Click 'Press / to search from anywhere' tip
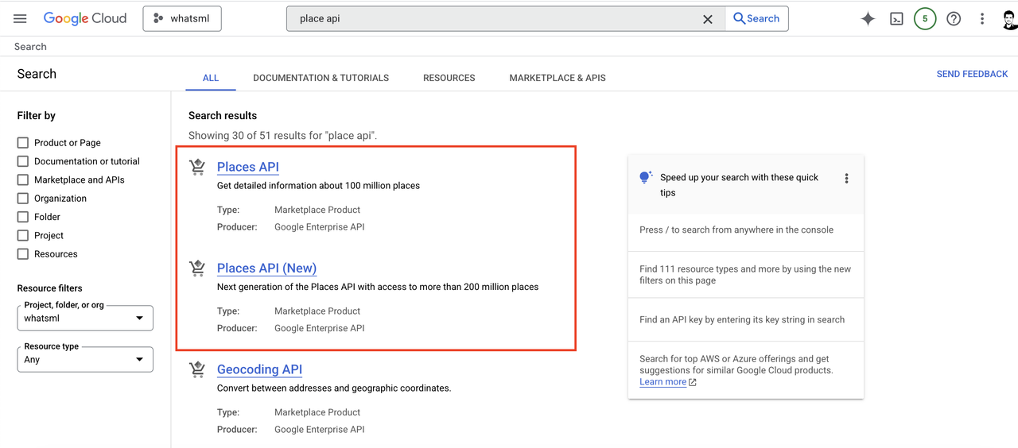 tap(736, 230)
